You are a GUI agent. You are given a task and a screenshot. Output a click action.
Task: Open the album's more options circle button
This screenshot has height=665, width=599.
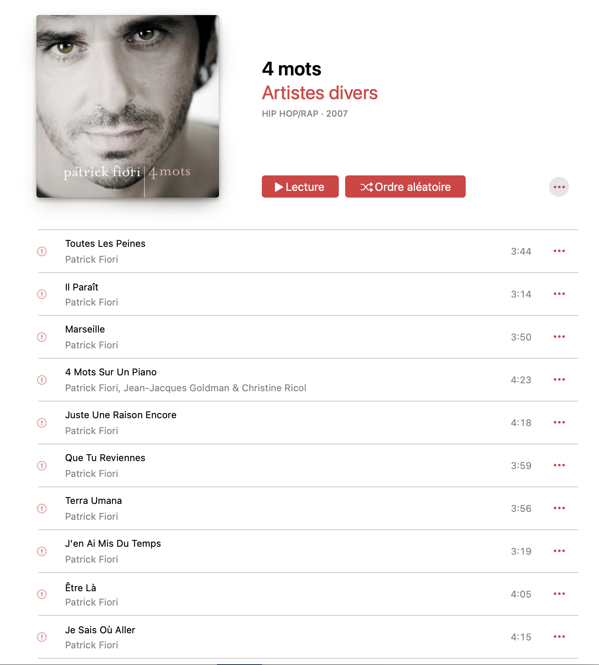coord(559,187)
